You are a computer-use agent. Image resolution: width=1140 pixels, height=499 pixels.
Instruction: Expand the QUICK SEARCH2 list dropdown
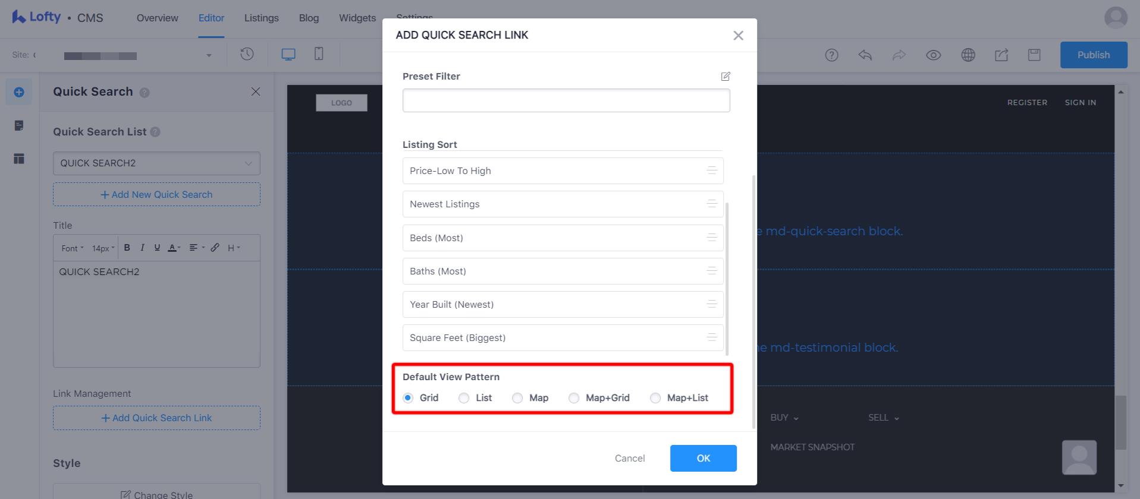coord(156,163)
